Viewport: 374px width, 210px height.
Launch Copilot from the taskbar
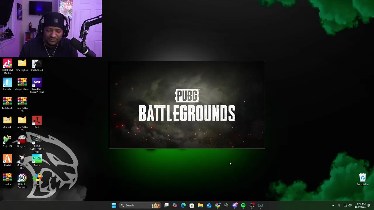pos(175,205)
